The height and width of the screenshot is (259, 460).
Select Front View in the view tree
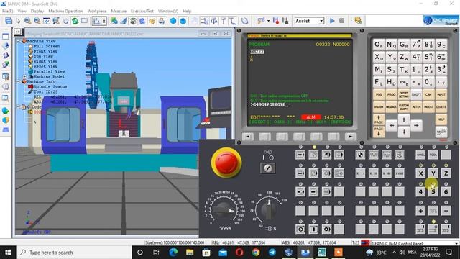pyautogui.click(x=45, y=51)
